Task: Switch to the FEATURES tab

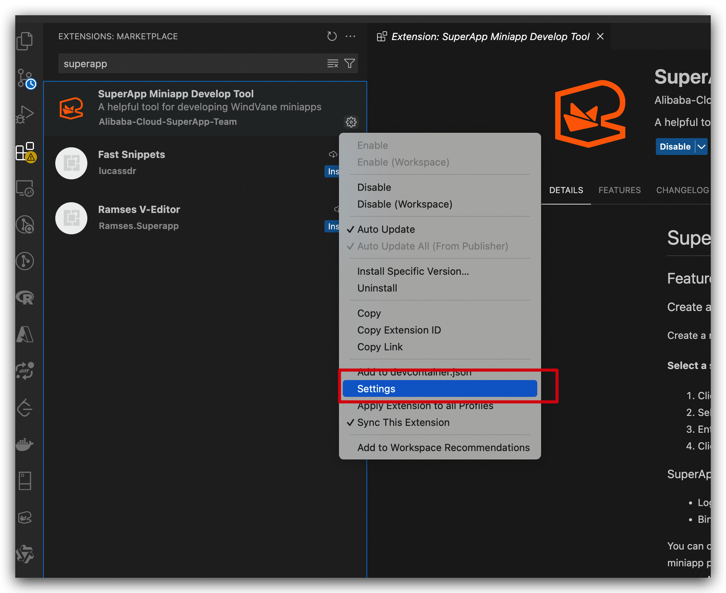Action: click(619, 190)
